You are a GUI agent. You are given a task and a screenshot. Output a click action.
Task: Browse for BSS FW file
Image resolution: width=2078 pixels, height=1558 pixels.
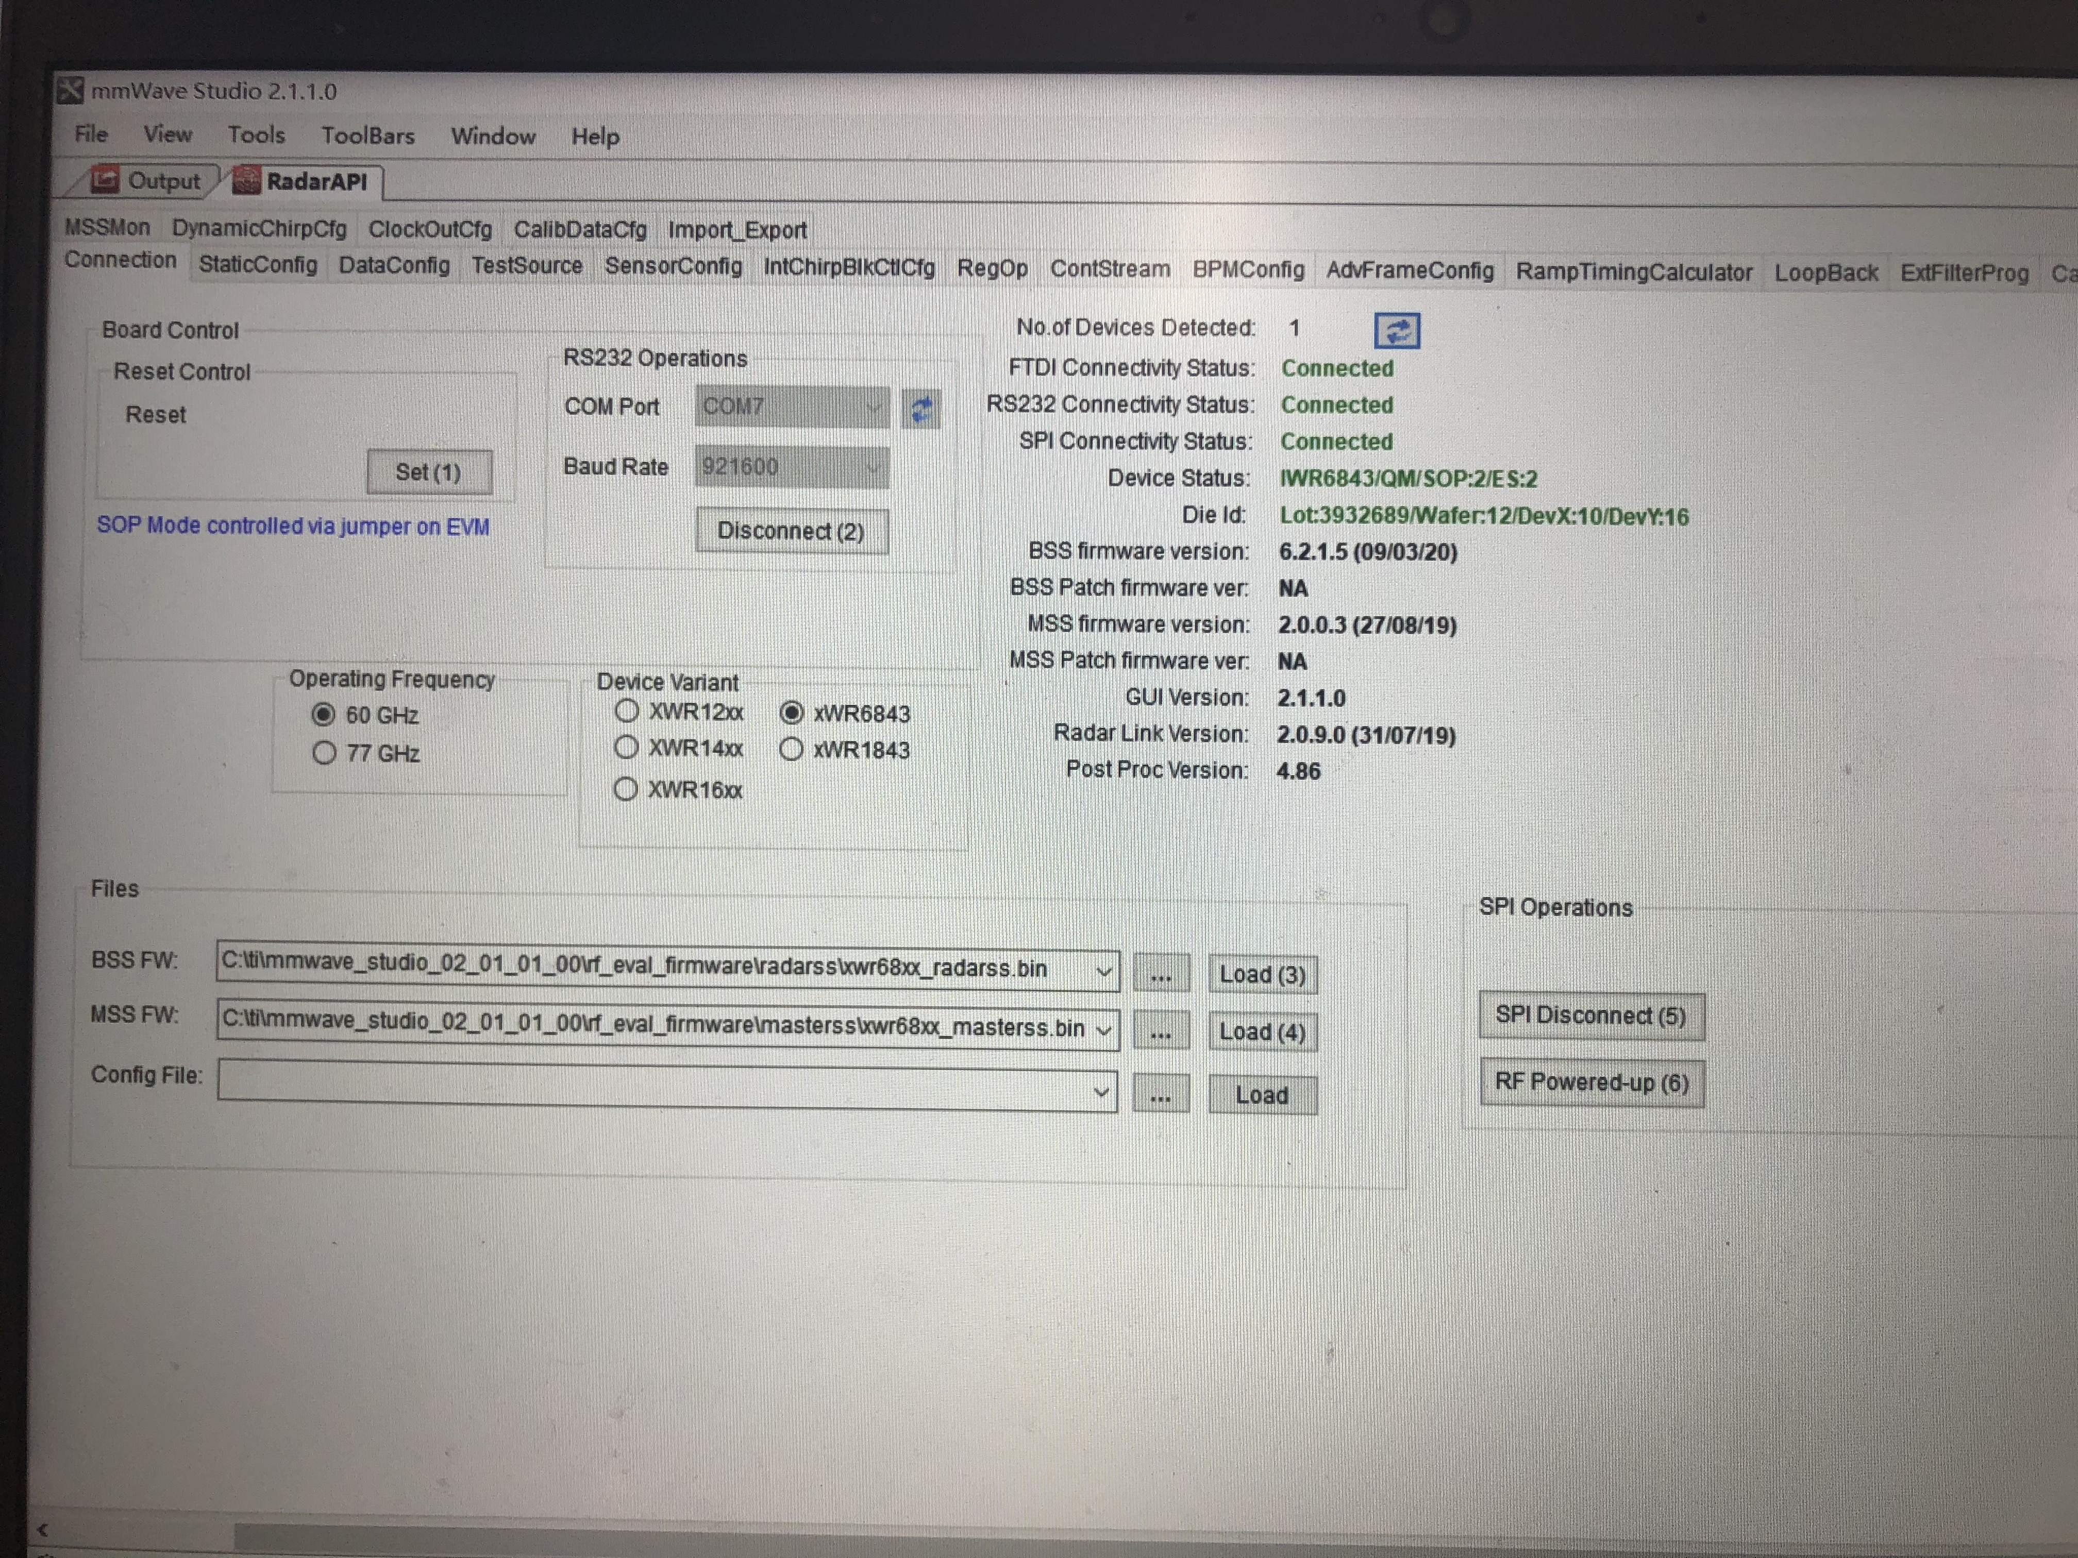tap(1160, 974)
